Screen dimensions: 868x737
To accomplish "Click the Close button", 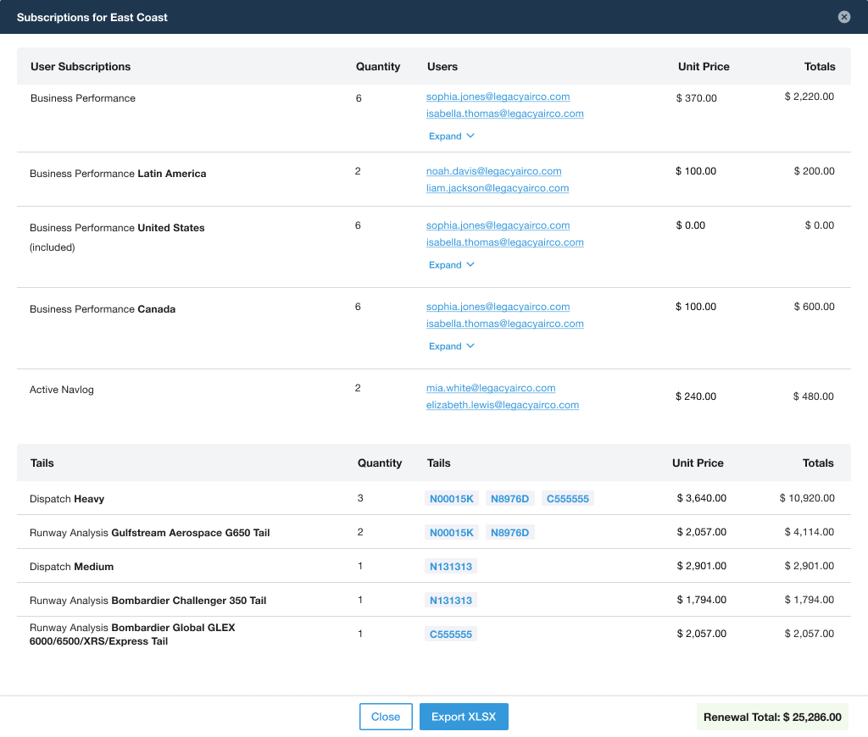I will pos(386,717).
